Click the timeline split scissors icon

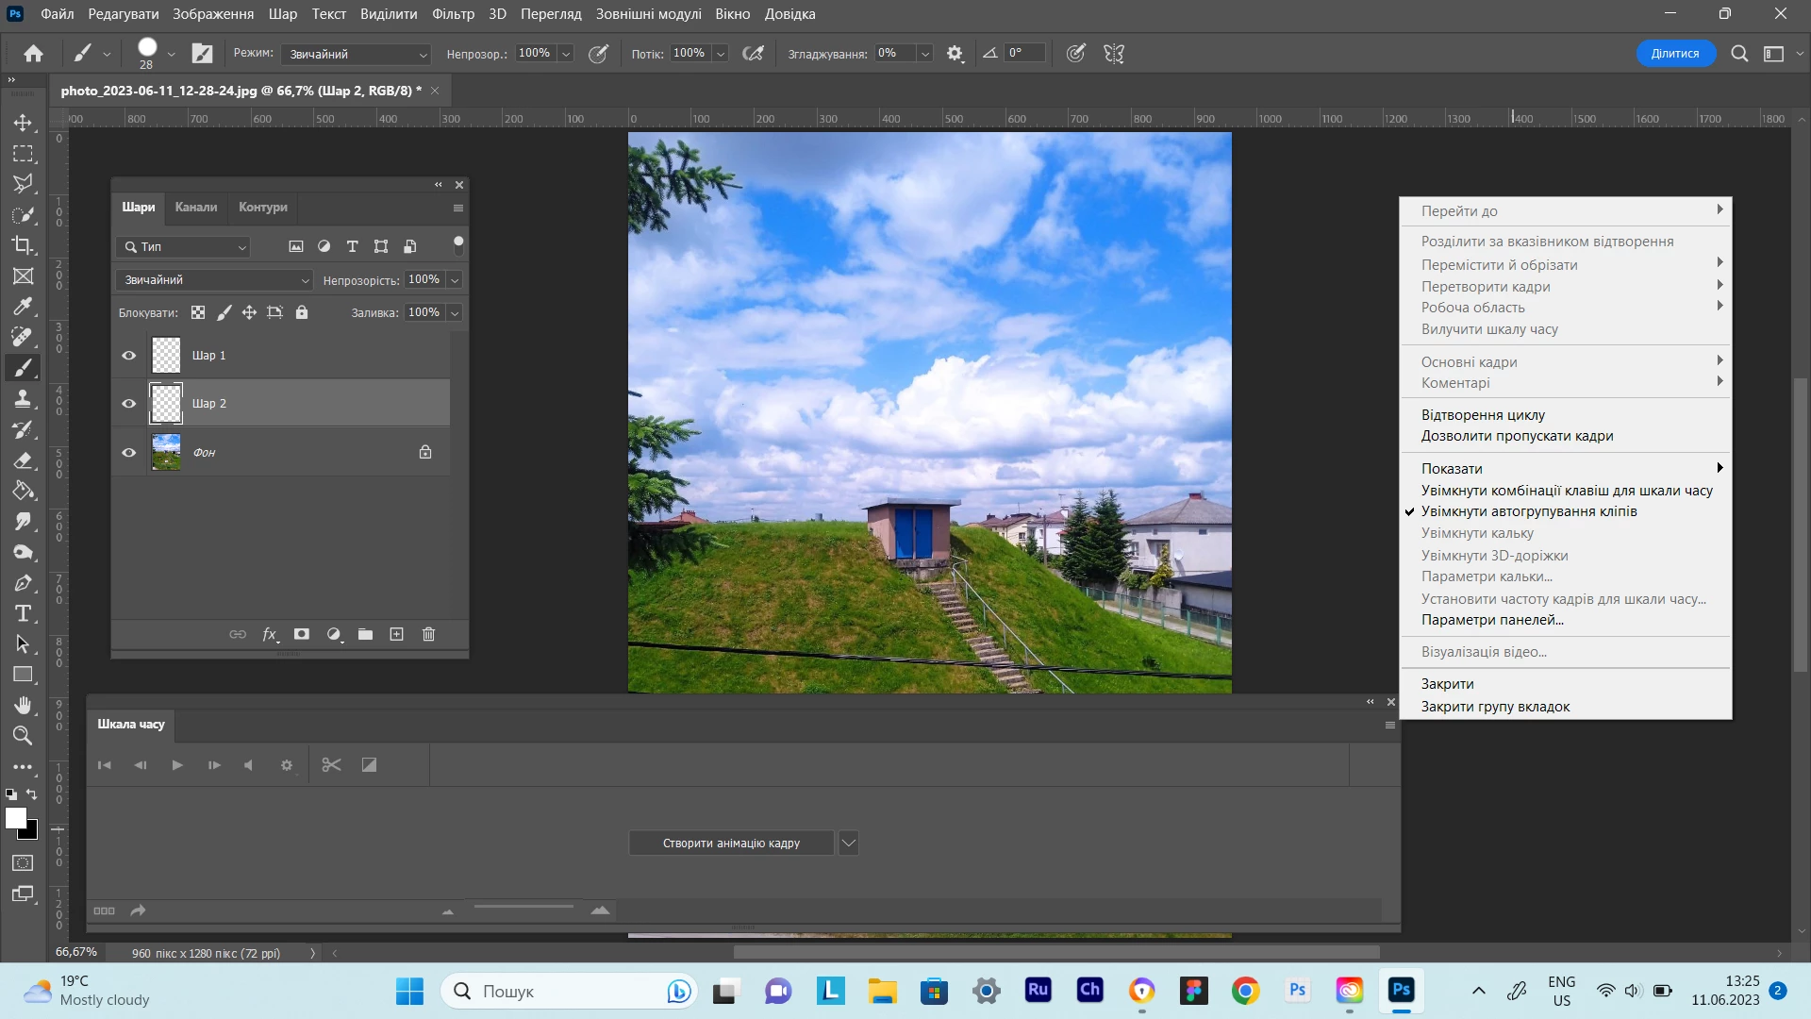331,765
